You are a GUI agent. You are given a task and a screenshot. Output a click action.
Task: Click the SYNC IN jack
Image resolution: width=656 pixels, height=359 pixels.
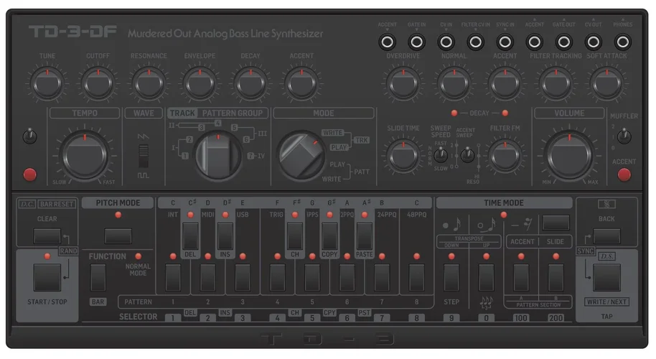coord(505,42)
